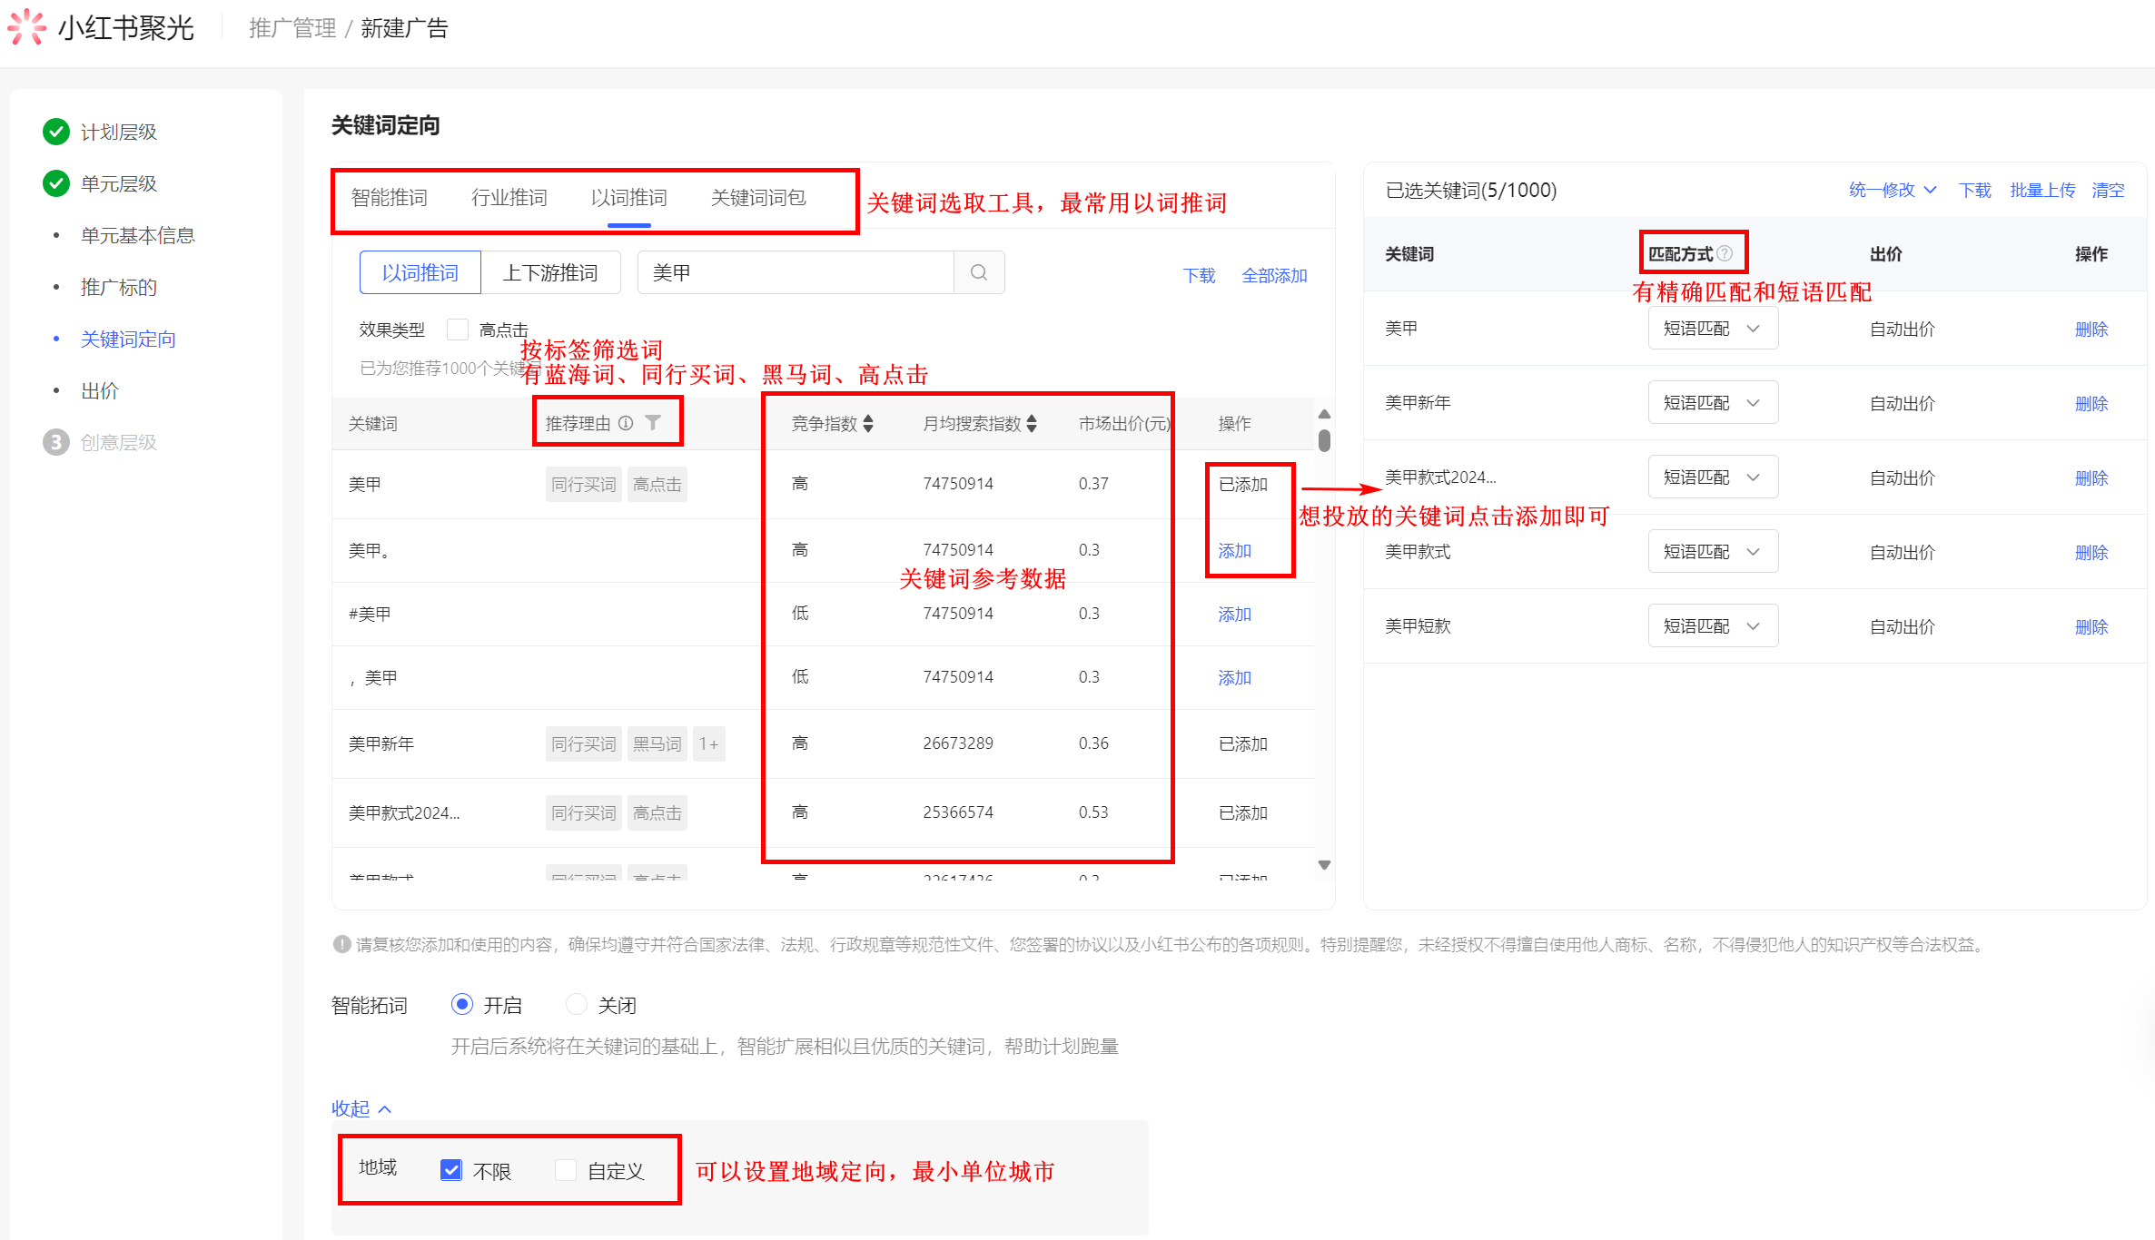Click the step 3 创意层级 circle icon
This screenshot has height=1240, width=2155.
pos(56,442)
